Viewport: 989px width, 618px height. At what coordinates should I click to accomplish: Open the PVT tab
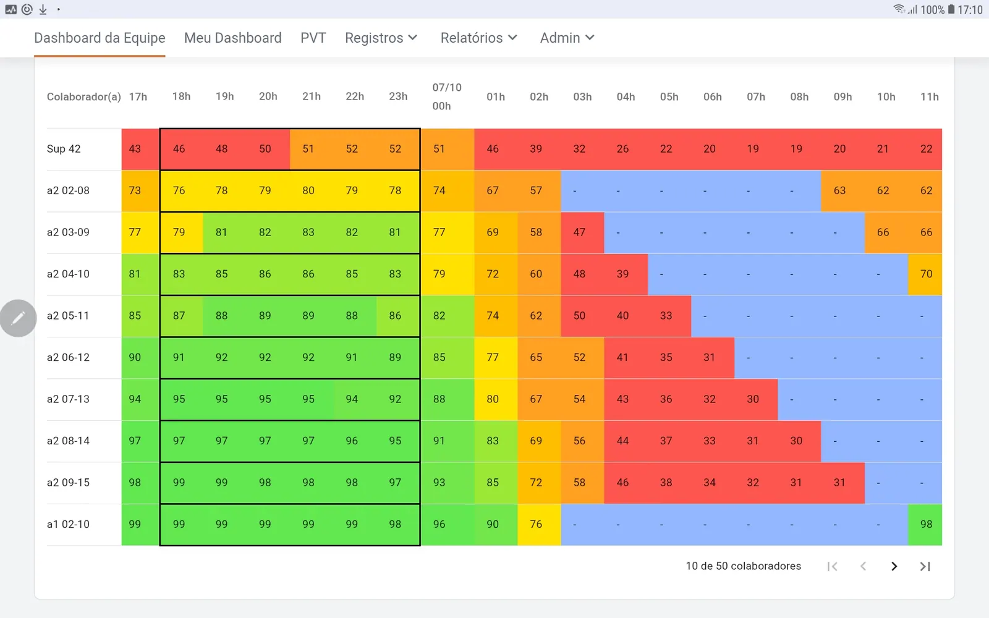pyautogui.click(x=313, y=38)
